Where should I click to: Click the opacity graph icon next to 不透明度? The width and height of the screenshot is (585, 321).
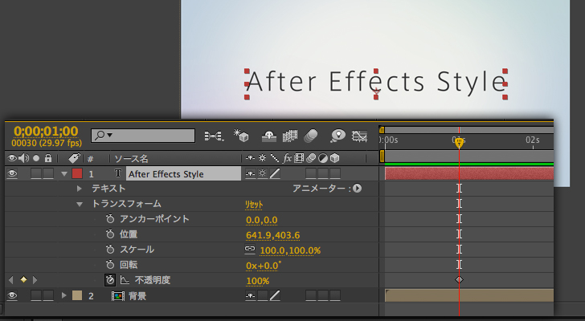(125, 279)
